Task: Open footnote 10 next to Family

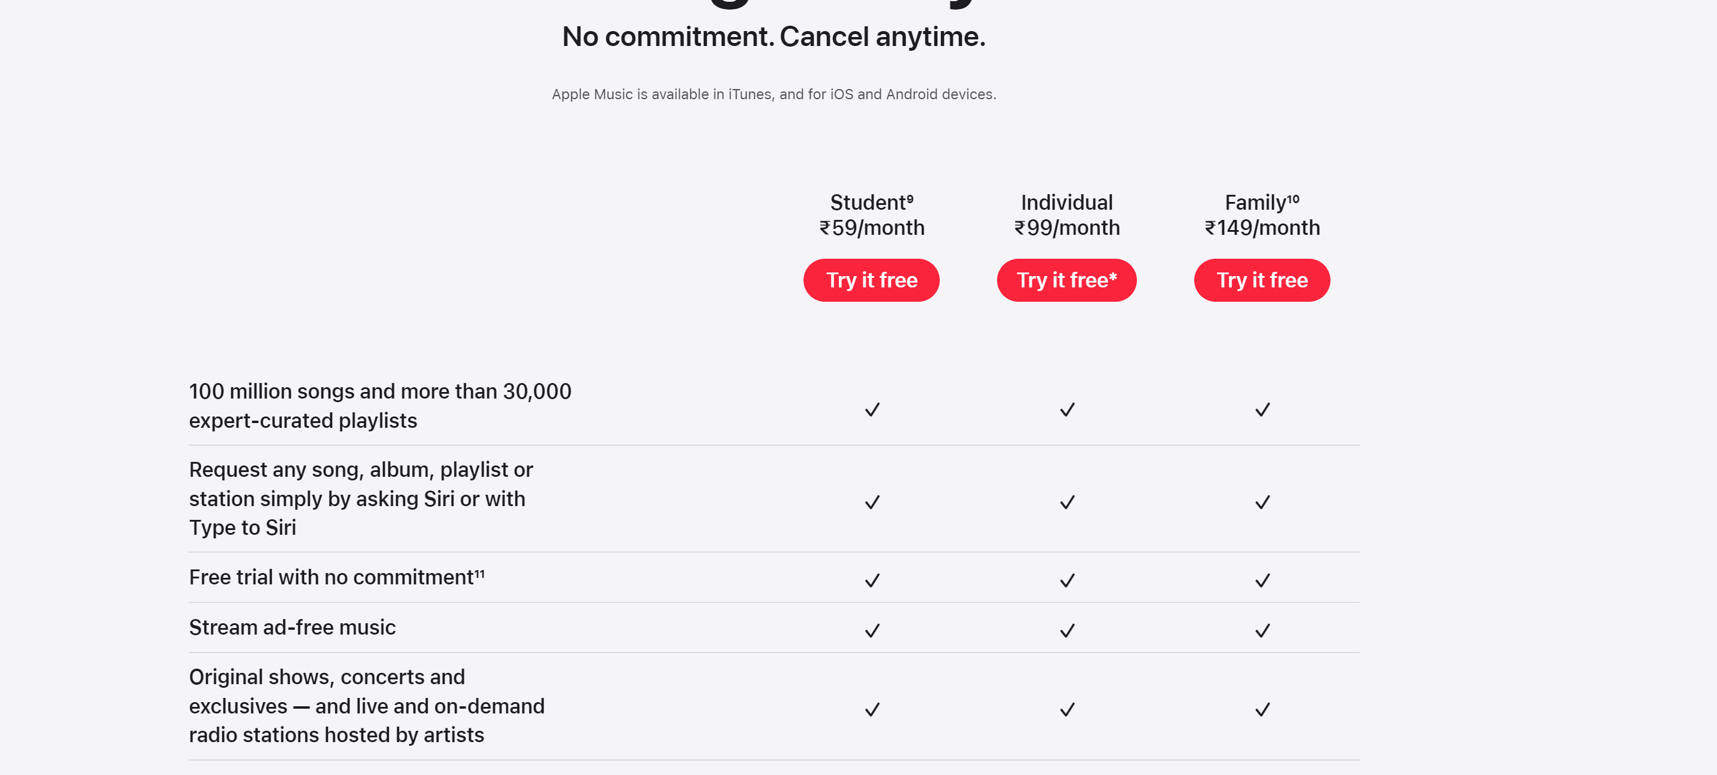Action: tap(1293, 198)
